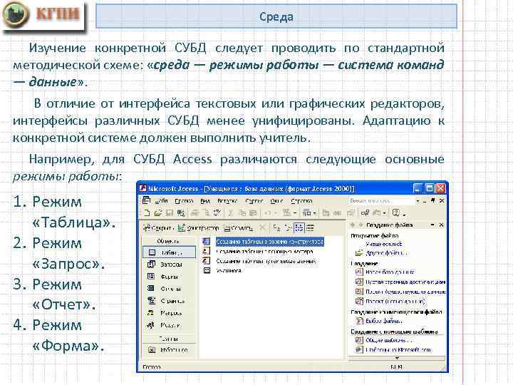
Task: Open dropdown arrow next to OfficeLinks icon
Action: click(295, 213)
